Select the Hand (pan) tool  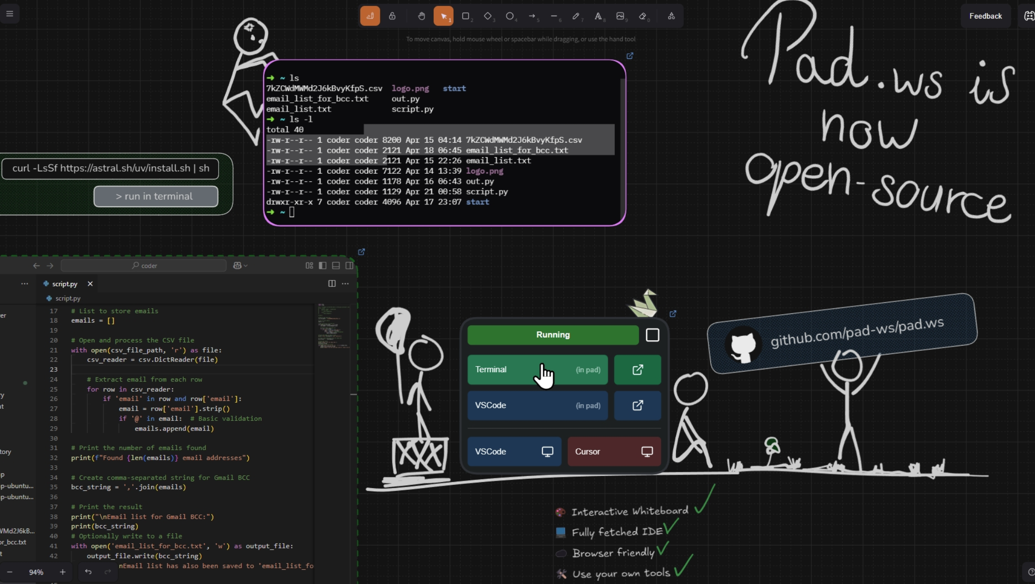click(x=421, y=16)
